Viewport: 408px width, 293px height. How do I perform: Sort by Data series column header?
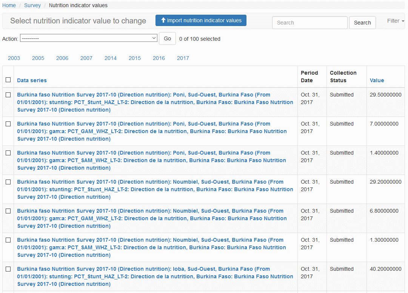(32, 80)
